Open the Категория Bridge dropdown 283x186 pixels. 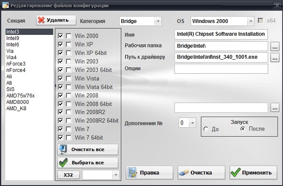[158, 21]
